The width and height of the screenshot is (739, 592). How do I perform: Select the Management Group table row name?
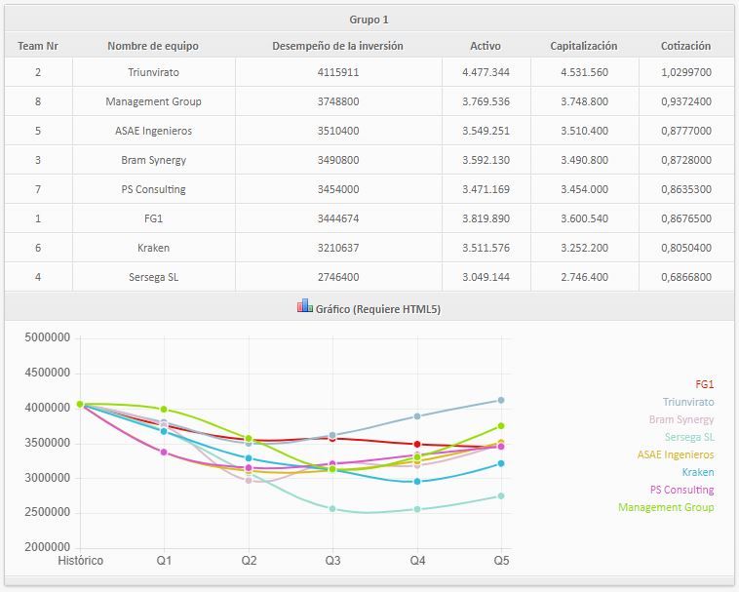154,101
